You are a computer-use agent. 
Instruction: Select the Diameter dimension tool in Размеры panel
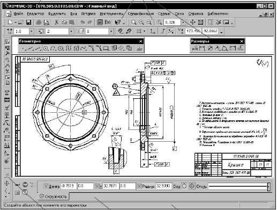point(210,48)
